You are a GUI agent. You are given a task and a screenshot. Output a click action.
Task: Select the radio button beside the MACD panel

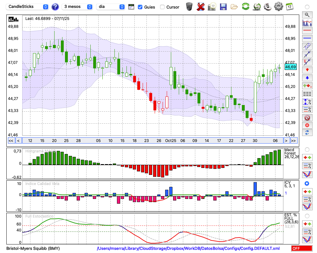coord(307,149)
